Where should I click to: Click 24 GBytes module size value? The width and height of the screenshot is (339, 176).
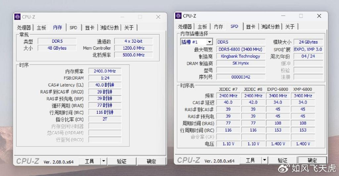(308, 42)
